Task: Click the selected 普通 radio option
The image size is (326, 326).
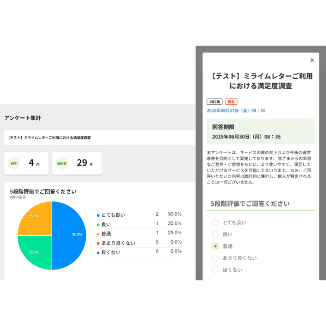Action: coord(215,246)
